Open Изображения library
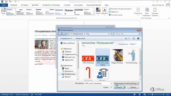Screen dimensions: 171x96 pyautogui.click(x=68, y=74)
